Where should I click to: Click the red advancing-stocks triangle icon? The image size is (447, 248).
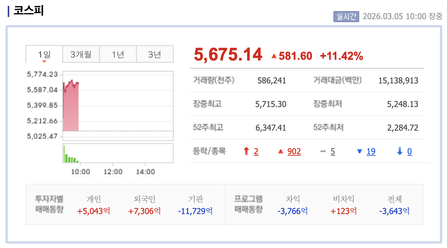point(281,151)
